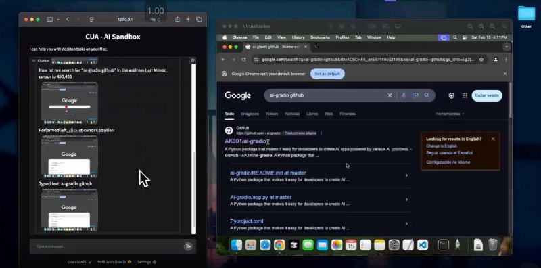Open Spotlight search in VM menu bar
Screen dimensions: 541x268
[455, 37]
